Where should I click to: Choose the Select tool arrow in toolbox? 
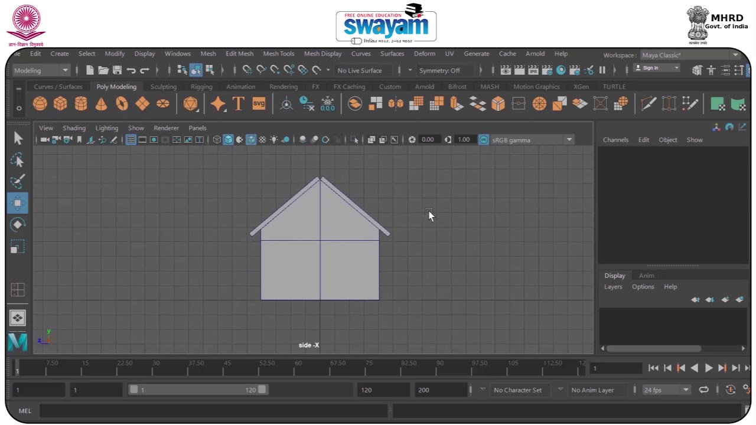click(18, 138)
